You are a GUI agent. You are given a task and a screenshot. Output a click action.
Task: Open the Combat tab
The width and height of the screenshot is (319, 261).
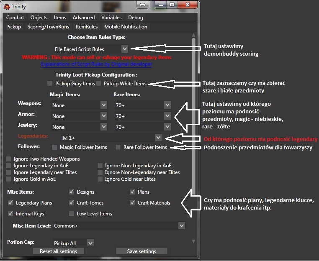[15, 18]
